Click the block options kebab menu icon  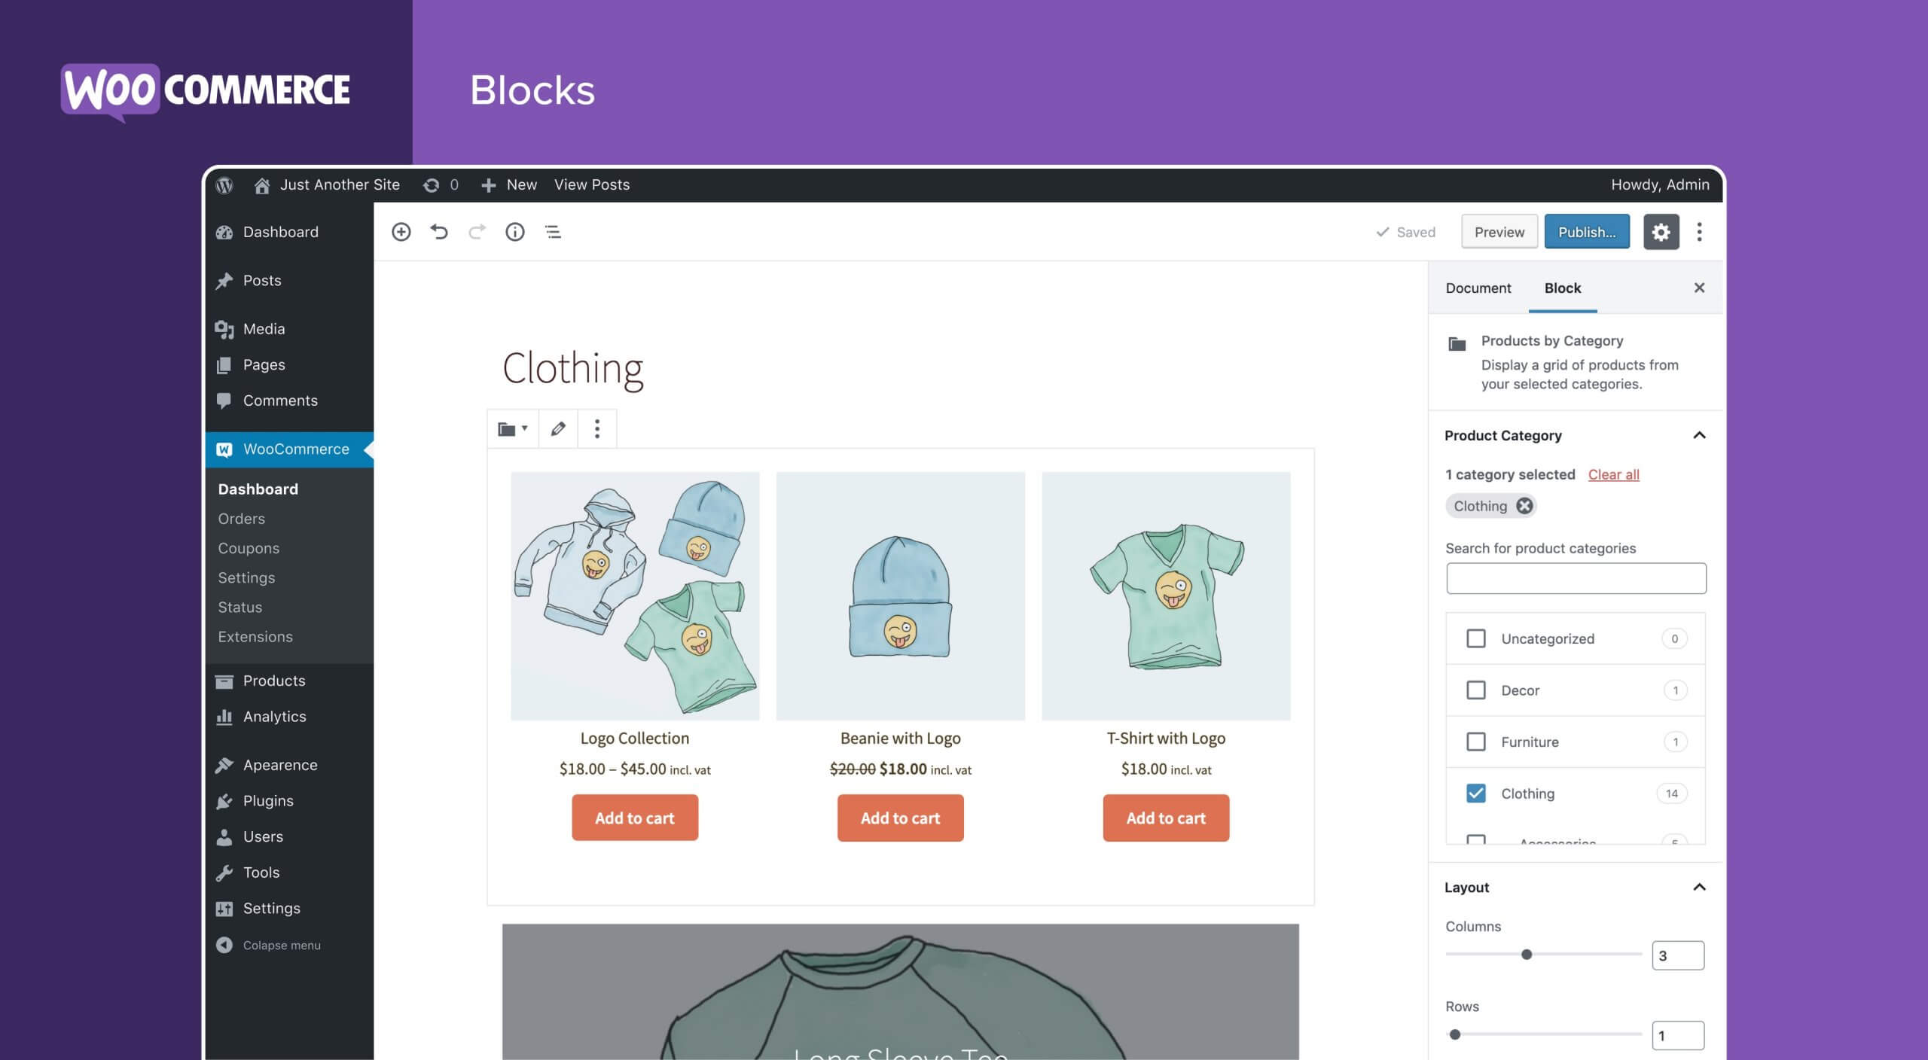pyautogui.click(x=594, y=427)
